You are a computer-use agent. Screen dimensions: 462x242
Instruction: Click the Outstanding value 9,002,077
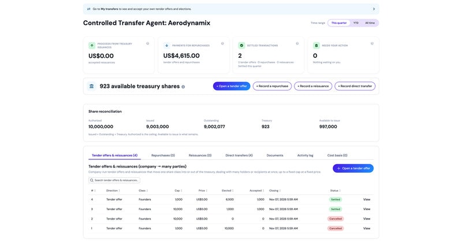(x=214, y=126)
